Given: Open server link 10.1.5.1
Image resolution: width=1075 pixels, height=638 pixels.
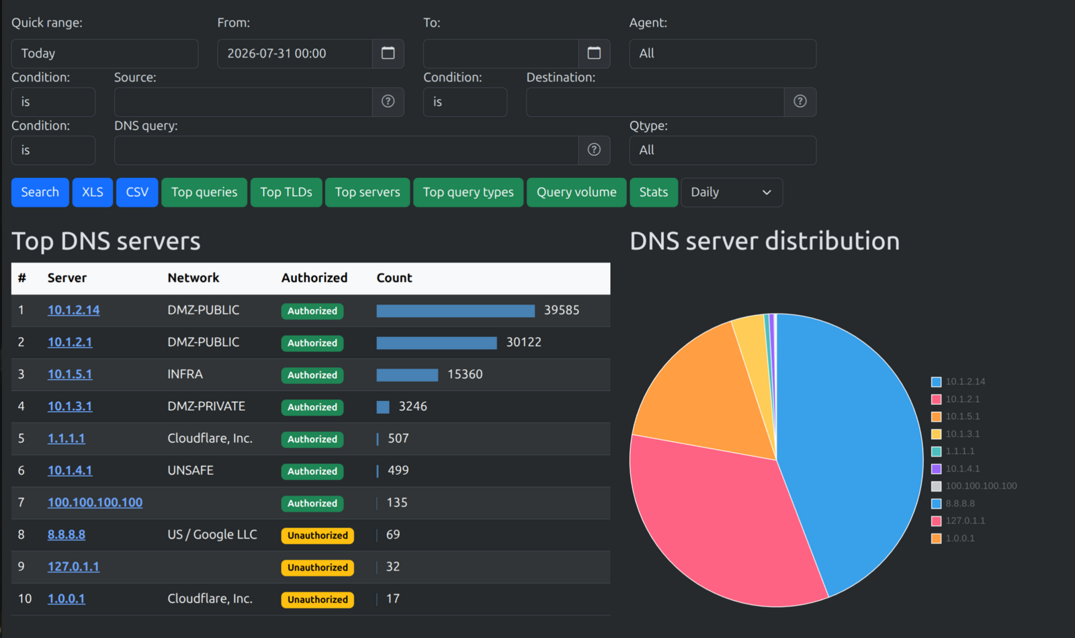Looking at the screenshot, I should [x=70, y=374].
